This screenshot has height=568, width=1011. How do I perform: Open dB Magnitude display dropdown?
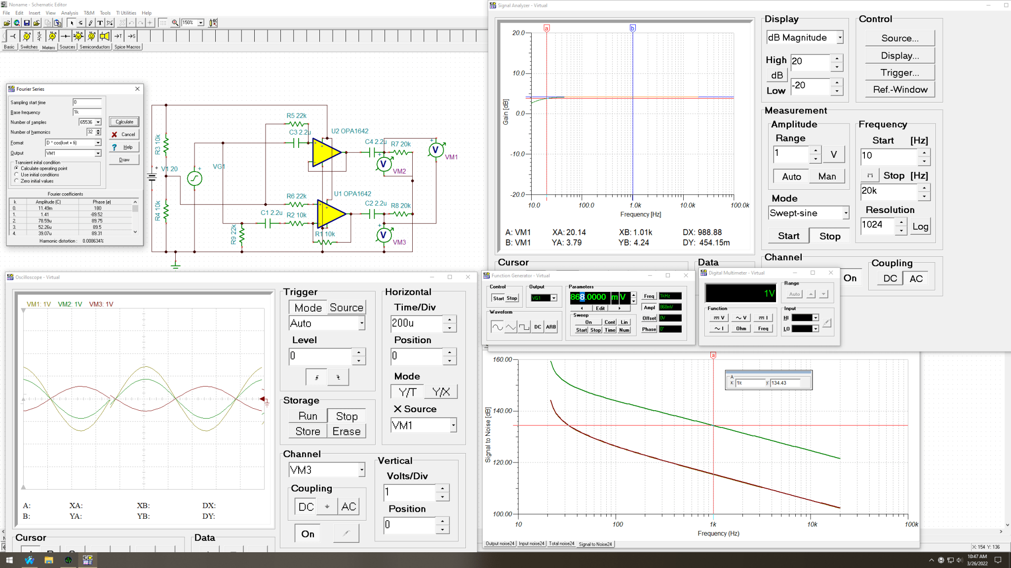point(840,37)
